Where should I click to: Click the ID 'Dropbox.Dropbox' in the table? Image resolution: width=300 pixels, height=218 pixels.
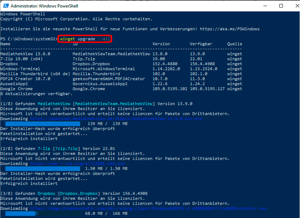92,64
